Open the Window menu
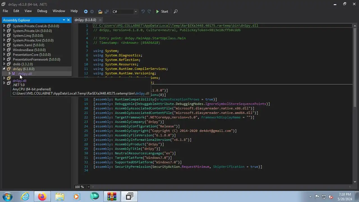This screenshot has width=359, height=202. [x=59, y=11]
